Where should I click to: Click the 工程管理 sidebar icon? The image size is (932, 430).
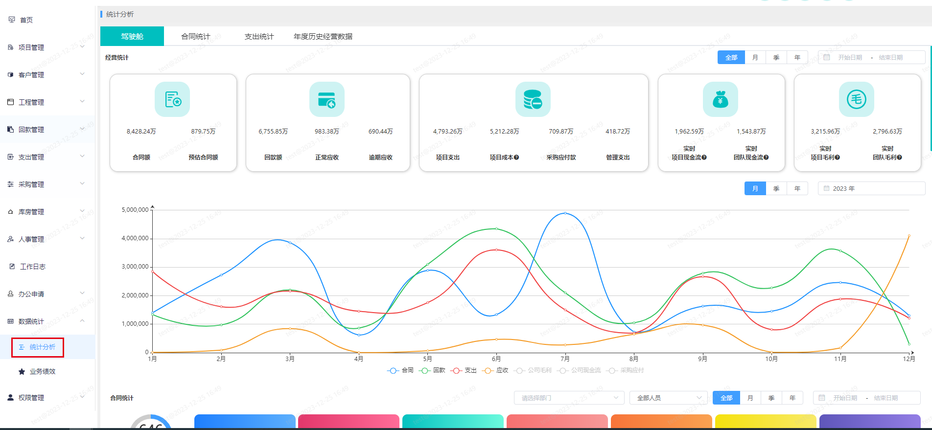tap(11, 102)
